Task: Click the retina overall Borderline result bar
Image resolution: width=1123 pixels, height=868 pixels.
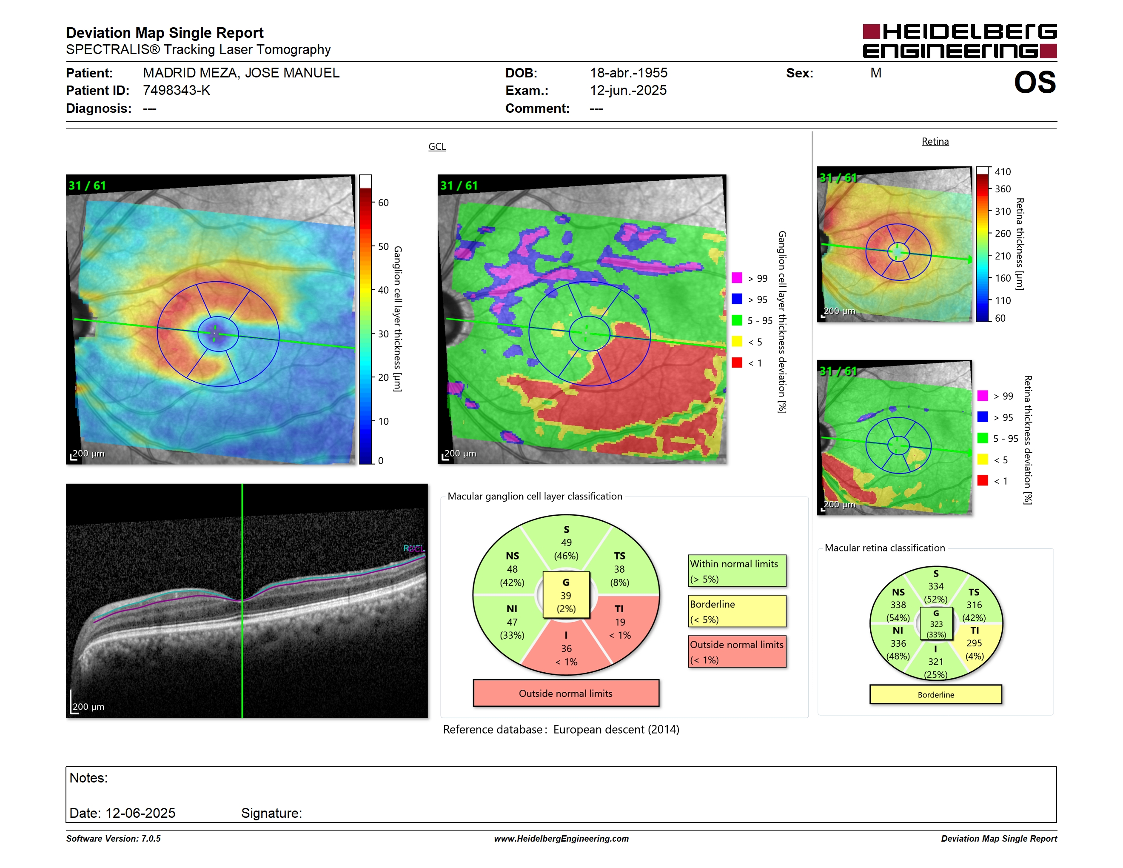Action: pyautogui.click(x=936, y=695)
